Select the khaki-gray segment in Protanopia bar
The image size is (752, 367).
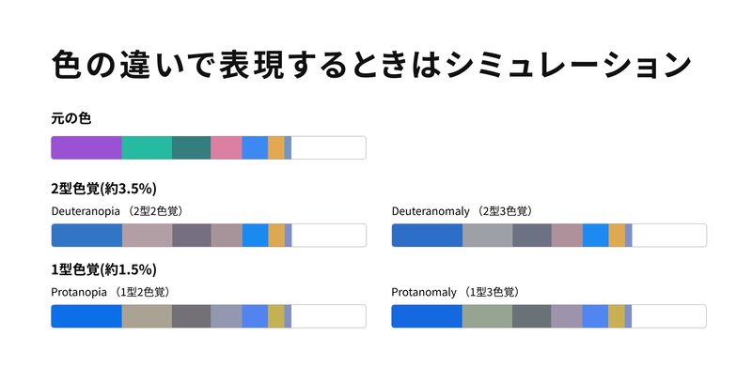coord(147,316)
